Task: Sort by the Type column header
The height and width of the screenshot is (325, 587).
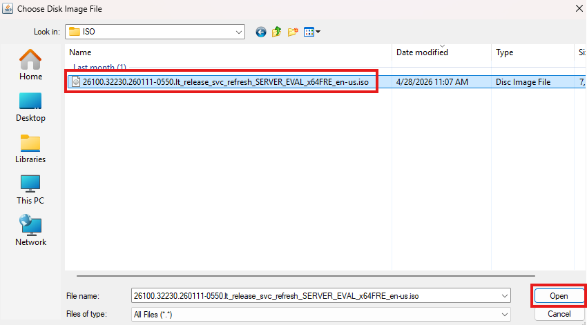Action: point(532,52)
